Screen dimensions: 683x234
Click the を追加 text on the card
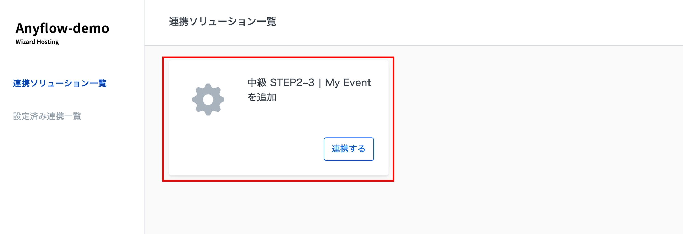coord(262,97)
